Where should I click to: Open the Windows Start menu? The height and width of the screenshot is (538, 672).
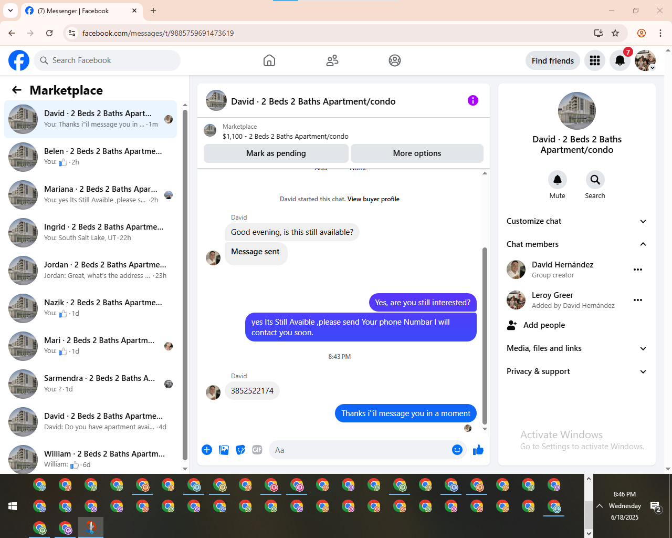[13, 506]
